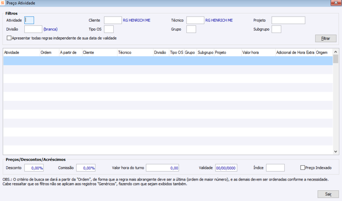Click the Tipo OS input field
The width and height of the screenshot is (342, 201).
click(x=109, y=29)
